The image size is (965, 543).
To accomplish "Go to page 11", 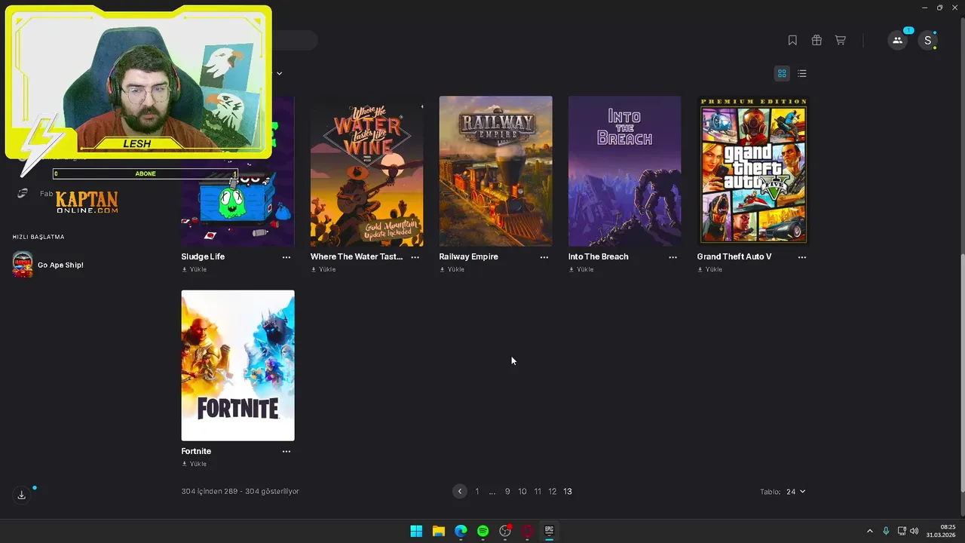I will click(538, 491).
